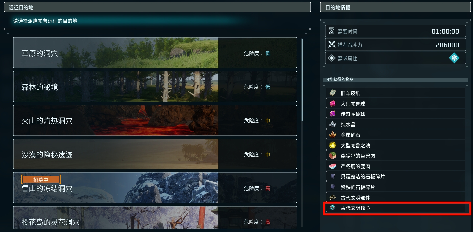Click the 纯水晶 crystal icon
Screen dimensions: 473x232
tap(333, 124)
